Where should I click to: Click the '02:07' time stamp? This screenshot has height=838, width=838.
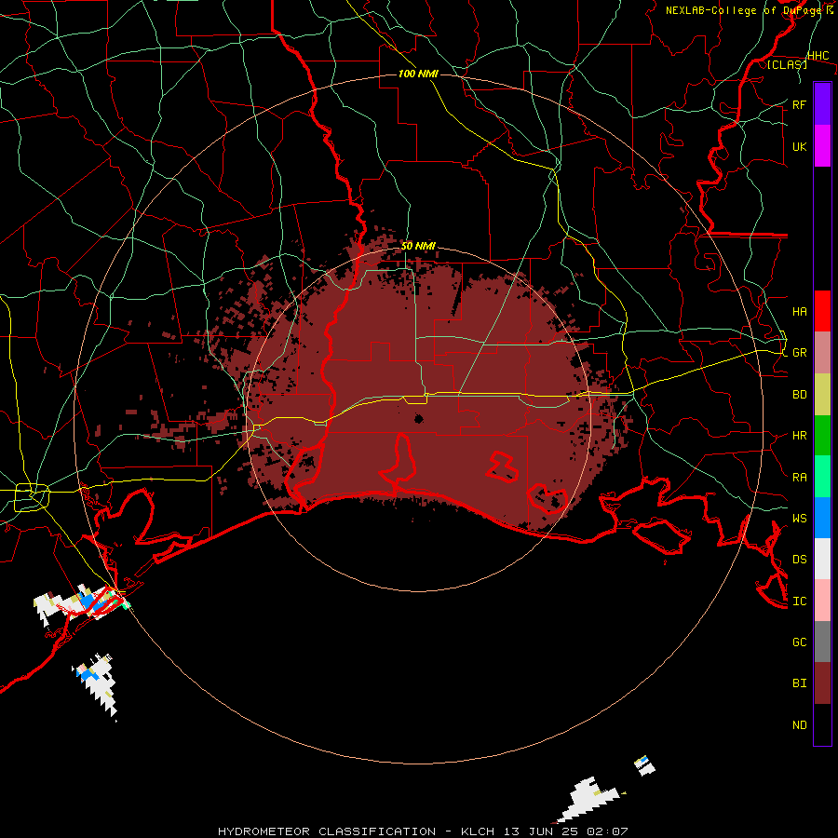(x=608, y=831)
